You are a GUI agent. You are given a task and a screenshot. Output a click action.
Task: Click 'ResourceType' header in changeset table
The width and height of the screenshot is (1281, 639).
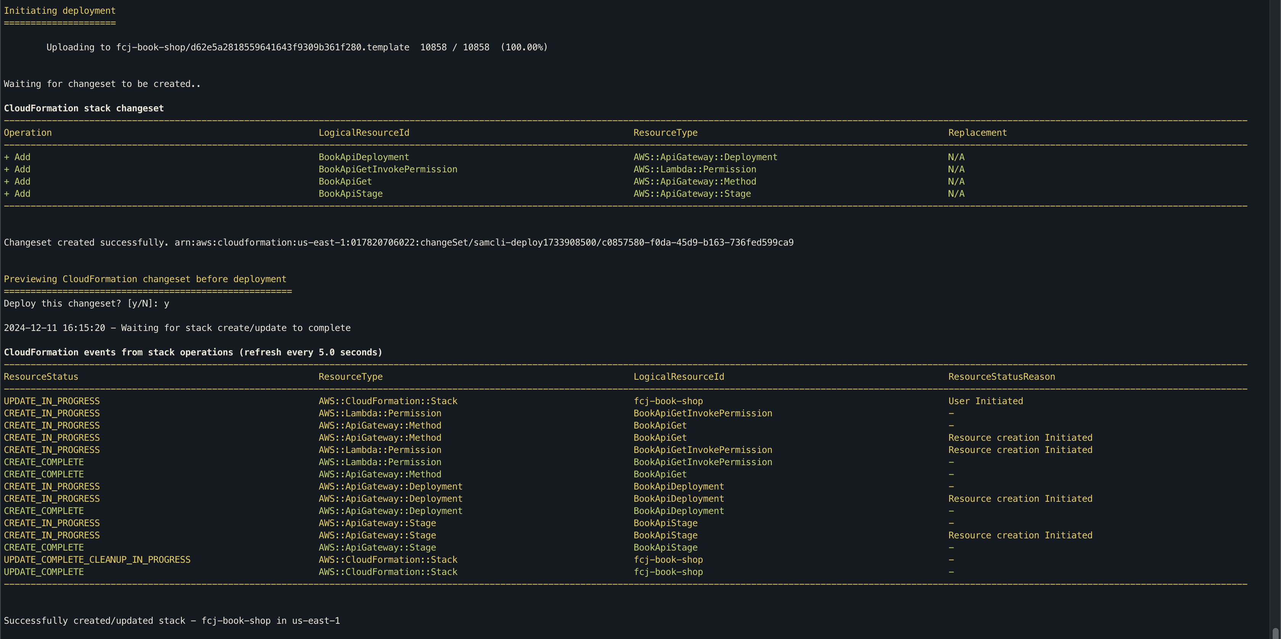pyautogui.click(x=665, y=133)
